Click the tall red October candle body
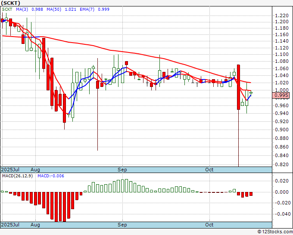293x235 pixels. pos(238,87)
